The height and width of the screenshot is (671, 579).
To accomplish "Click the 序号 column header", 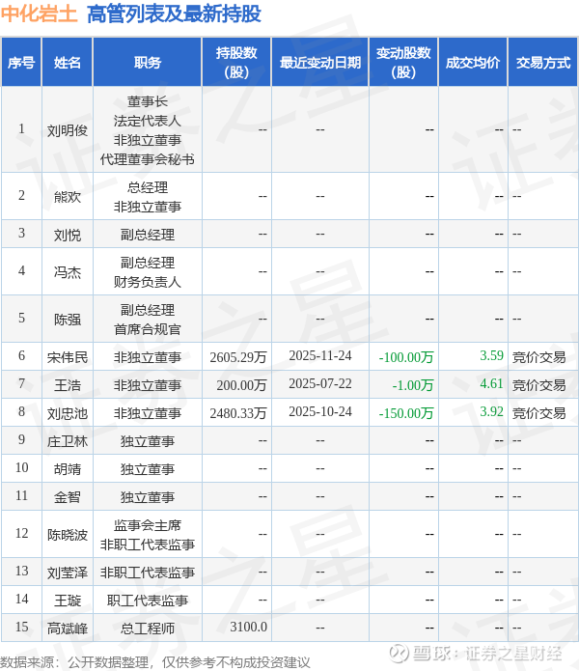I will [x=21, y=63].
